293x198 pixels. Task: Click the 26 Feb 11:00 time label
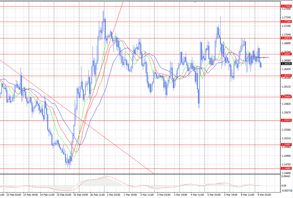pyautogui.click(x=97, y=195)
